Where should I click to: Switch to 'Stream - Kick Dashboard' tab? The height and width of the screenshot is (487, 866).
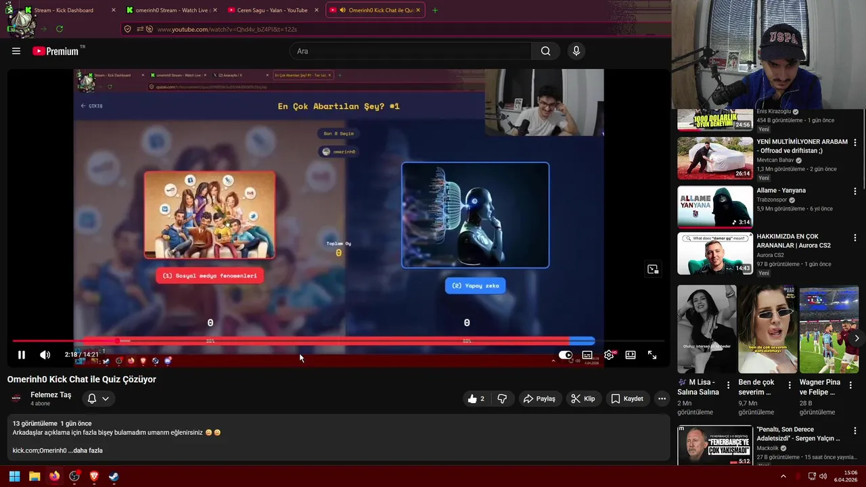click(x=63, y=10)
